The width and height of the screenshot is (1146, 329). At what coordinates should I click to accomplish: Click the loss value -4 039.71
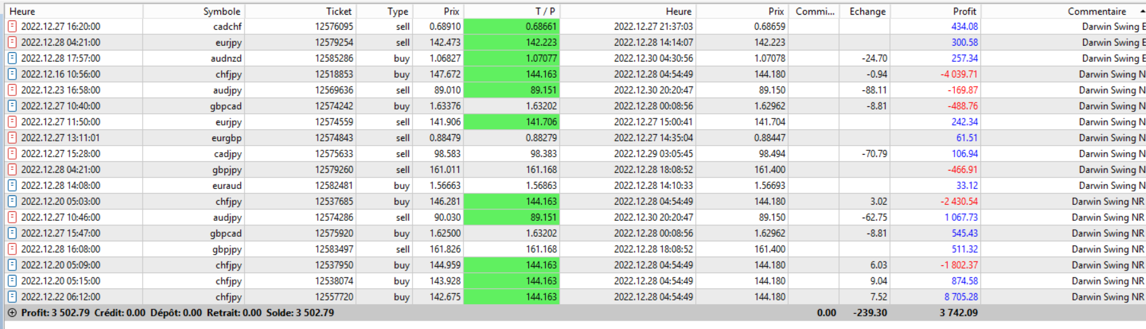tap(959, 74)
